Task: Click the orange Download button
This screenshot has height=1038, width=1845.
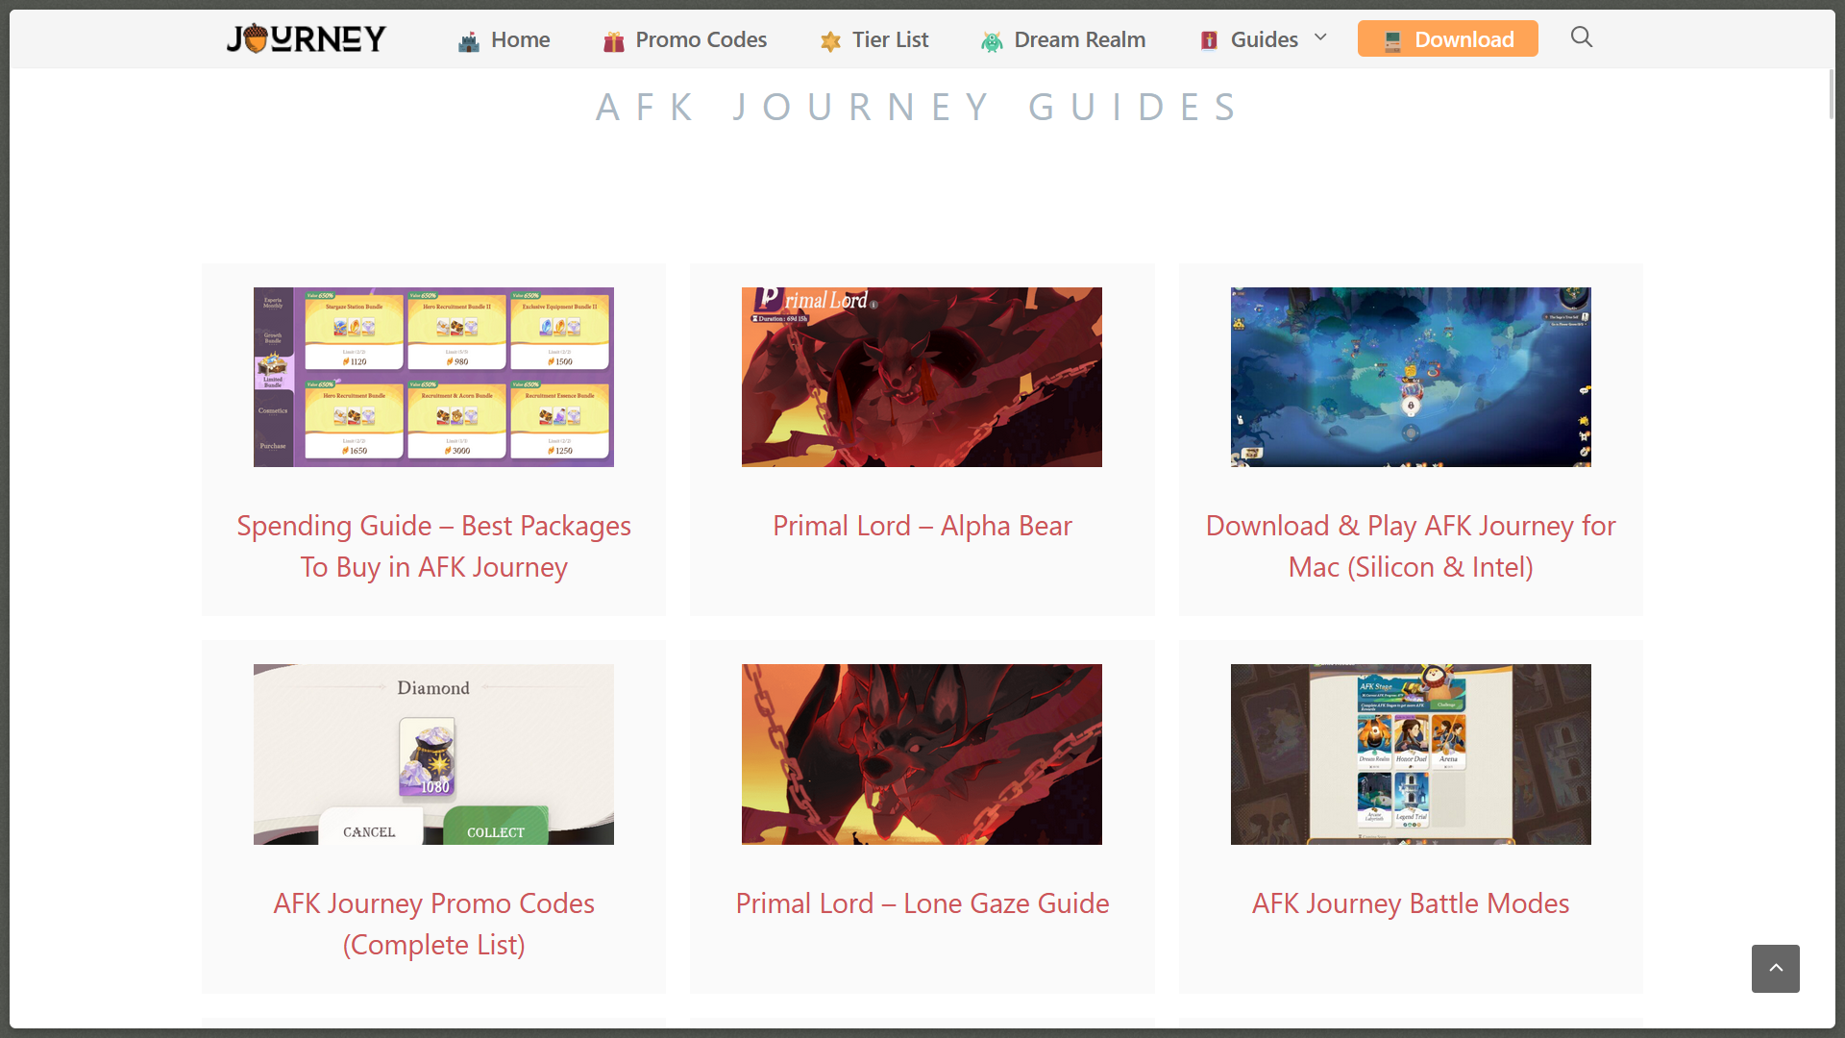Action: click(x=1448, y=38)
